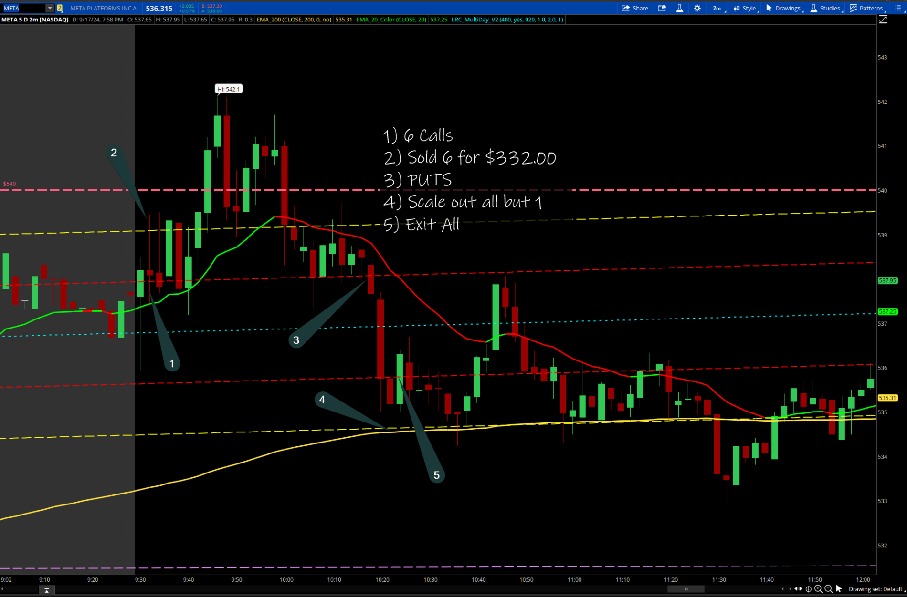Click the Share button in the toolbar
907x597 pixels.
click(x=634, y=8)
